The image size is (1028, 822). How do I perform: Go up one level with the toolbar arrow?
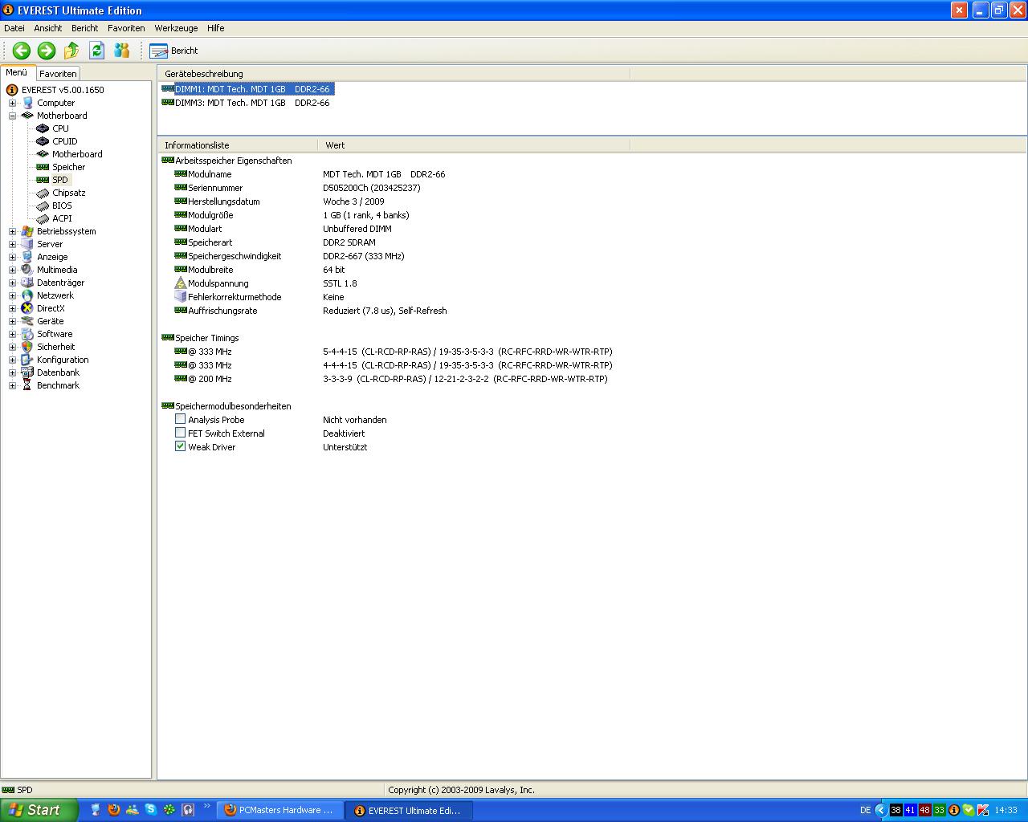tap(71, 51)
